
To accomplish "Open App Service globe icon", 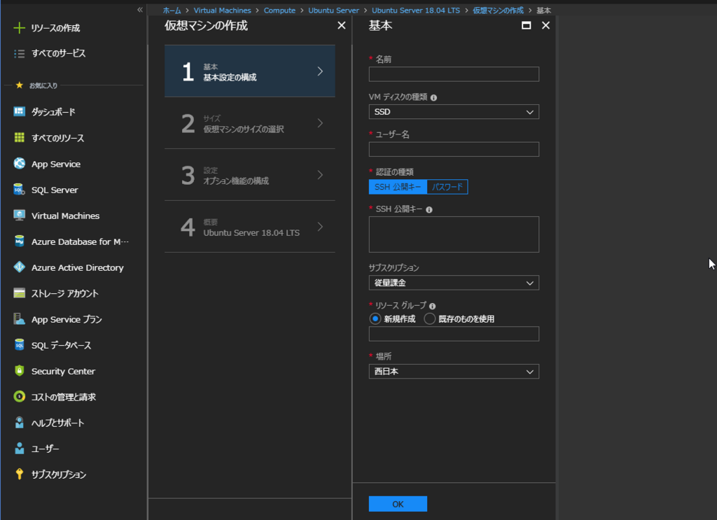I will (x=19, y=164).
